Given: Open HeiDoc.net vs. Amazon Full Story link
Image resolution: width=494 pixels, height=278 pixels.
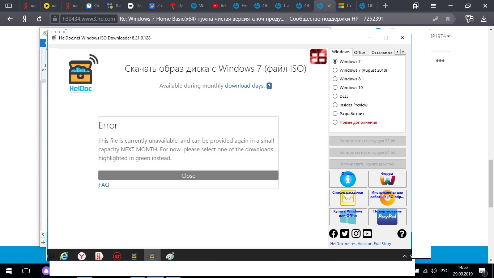Looking at the screenshot, I should pyautogui.click(x=361, y=244).
